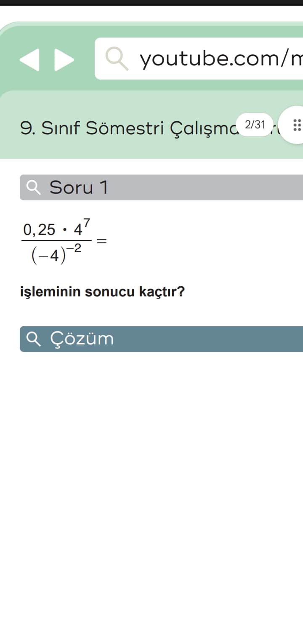Click the 2/31 page counter badge
The image size is (303, 640).
click(x=255, y=125)
